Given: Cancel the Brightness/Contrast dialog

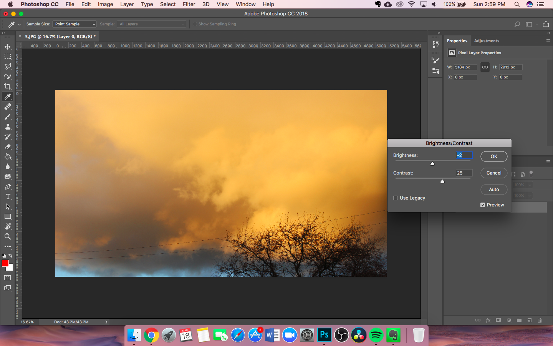Looking at the screenshot, I should 494,173.
